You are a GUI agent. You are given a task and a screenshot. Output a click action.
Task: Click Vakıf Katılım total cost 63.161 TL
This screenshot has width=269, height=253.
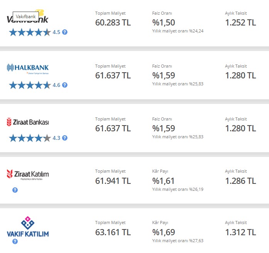(x=113, y=233)
